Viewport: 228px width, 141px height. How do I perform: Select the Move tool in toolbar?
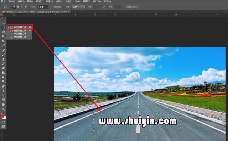click(x=3, y=23)
